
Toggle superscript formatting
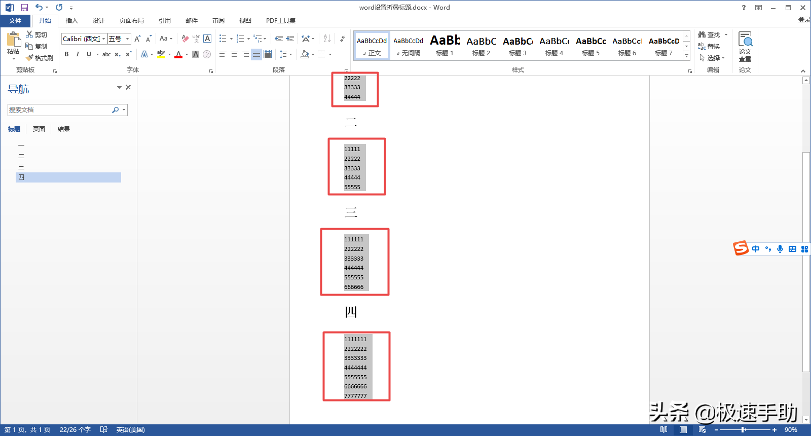point(129,54)
